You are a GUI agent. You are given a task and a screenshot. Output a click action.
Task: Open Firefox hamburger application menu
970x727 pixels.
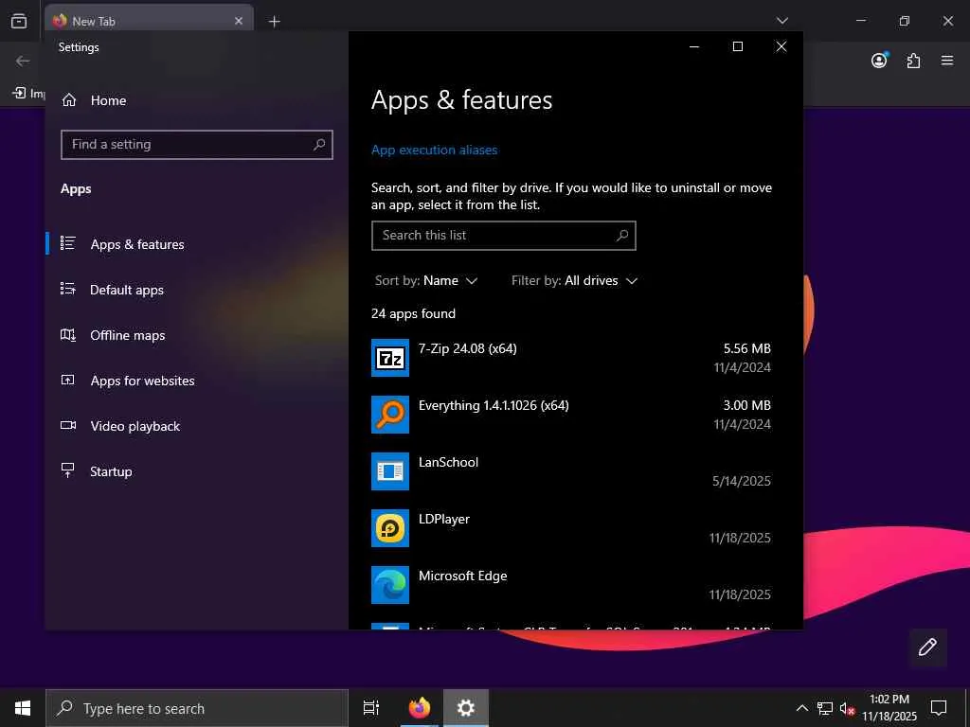[947, 60]
